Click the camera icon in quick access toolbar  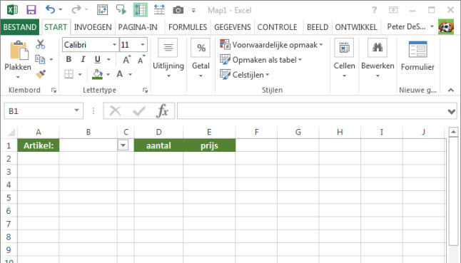(x=178, y=10)
